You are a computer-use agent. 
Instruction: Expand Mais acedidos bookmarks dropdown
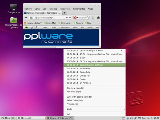33,23
